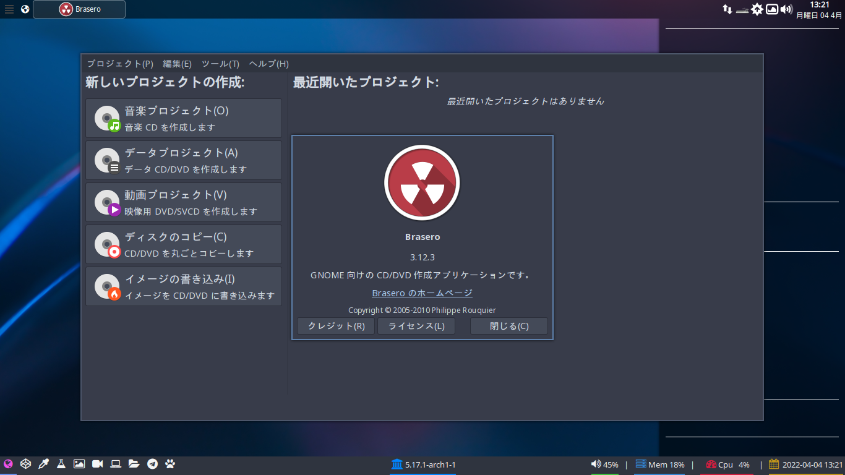View license with ライセンス(L) button
Screen dimensions: 845x475
click(416, 326)
